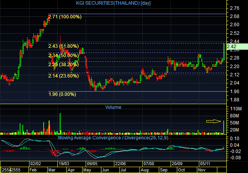Select the 1.96 (0.00%) Fibonacci label
This screenshot has height=173, width=248.
[62, 94]
